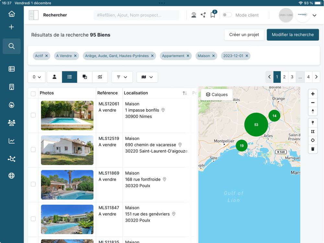Viewport: 324px width, 243px height.
Task: Select the map polygon draw tool
Action: point(313,132)
